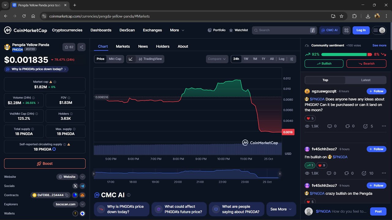Open comments on ngzuawgozqlt's post
The height and width of the screenshot is (220, 392).
tap(332, 126)
